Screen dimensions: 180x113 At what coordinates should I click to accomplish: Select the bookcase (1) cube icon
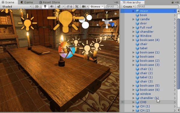click(137, 52)
